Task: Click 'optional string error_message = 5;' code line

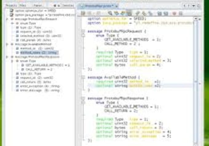Action: pos(133,136)
